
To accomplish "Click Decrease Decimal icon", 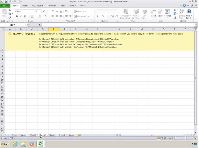I will pyautogui.click(x=116, y=16).
